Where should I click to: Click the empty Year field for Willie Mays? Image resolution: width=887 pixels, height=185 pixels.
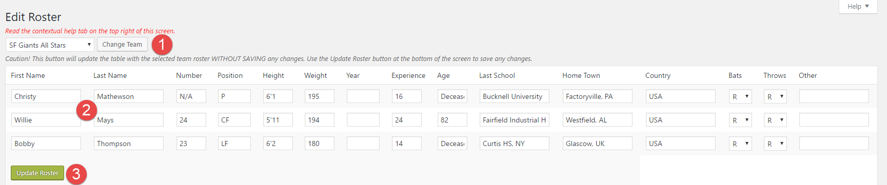(x=363, y=120)
